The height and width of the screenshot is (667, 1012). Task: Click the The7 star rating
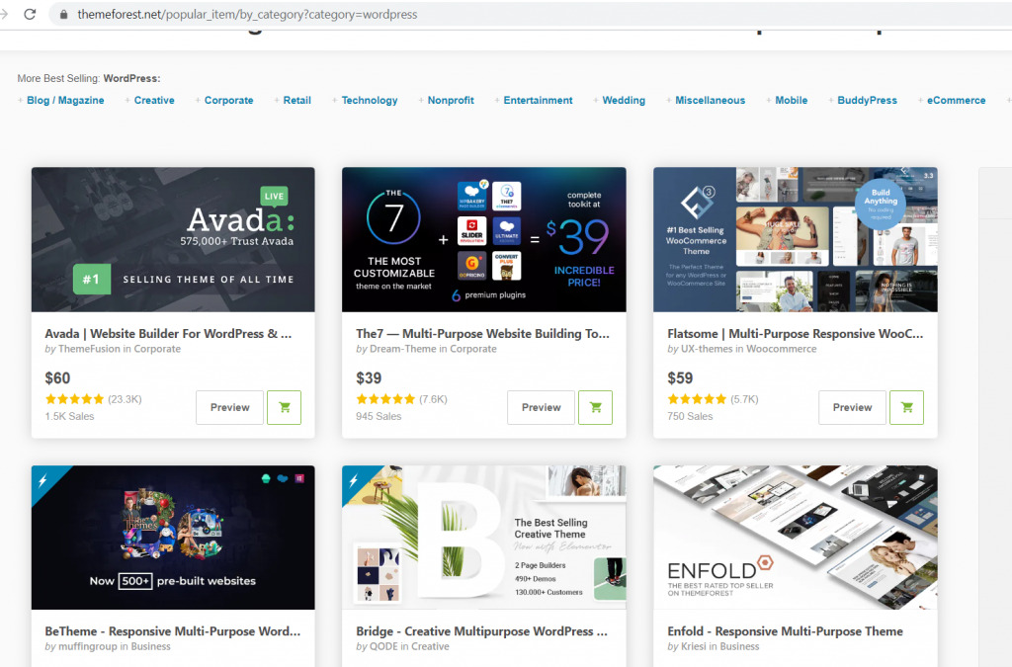pos(385,399)
